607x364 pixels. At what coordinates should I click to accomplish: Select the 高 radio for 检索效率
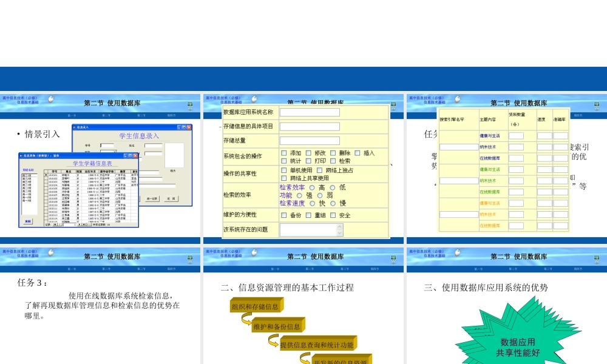pos(312,187)
